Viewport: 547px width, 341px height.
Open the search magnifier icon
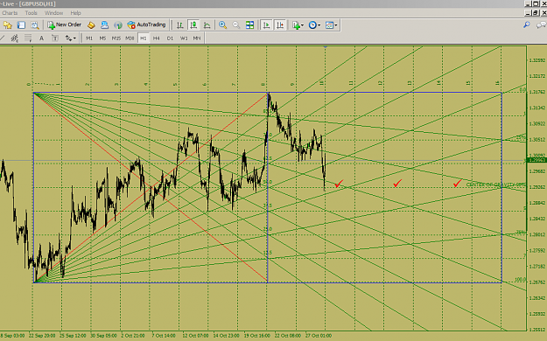pyautogui.click(x=527, y=24)
